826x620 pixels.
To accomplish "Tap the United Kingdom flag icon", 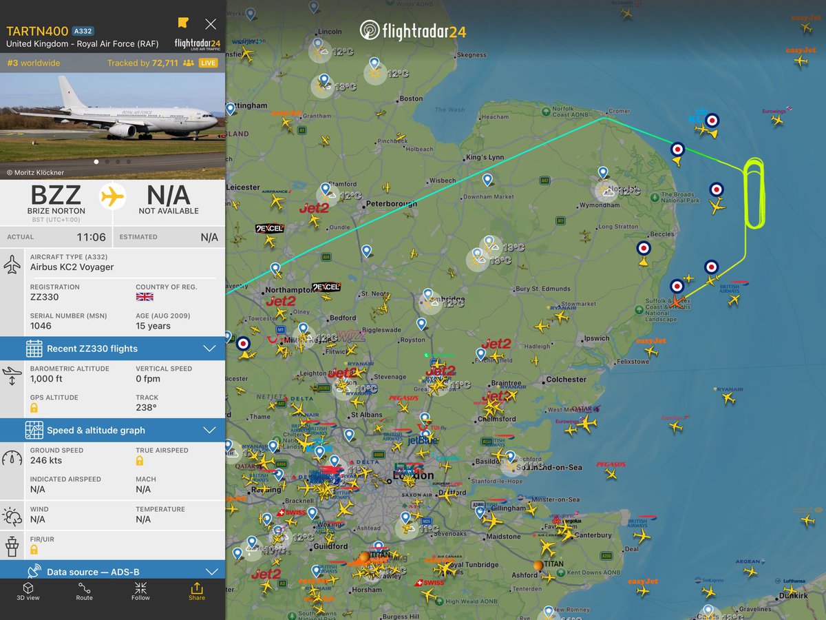I will click(145, 297).
